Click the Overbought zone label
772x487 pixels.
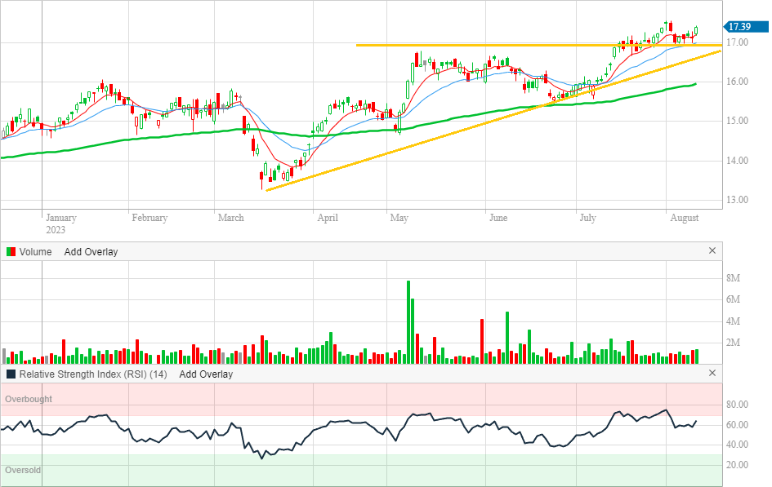tap(29, 399)
